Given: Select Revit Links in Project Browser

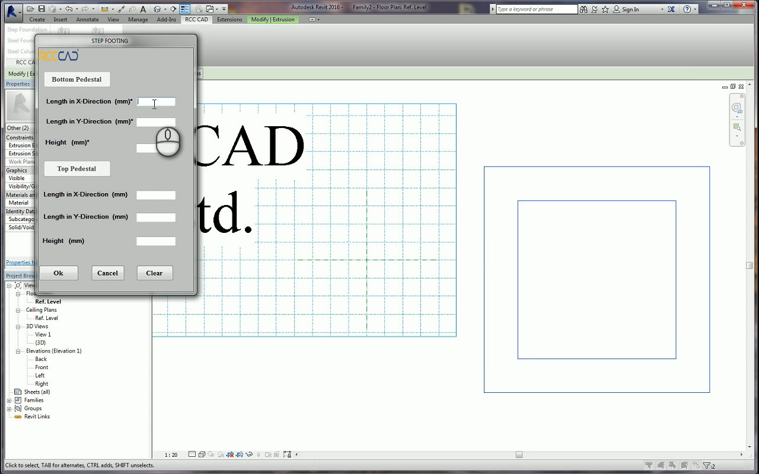Looking at the screenshot, I should (37, 417).
